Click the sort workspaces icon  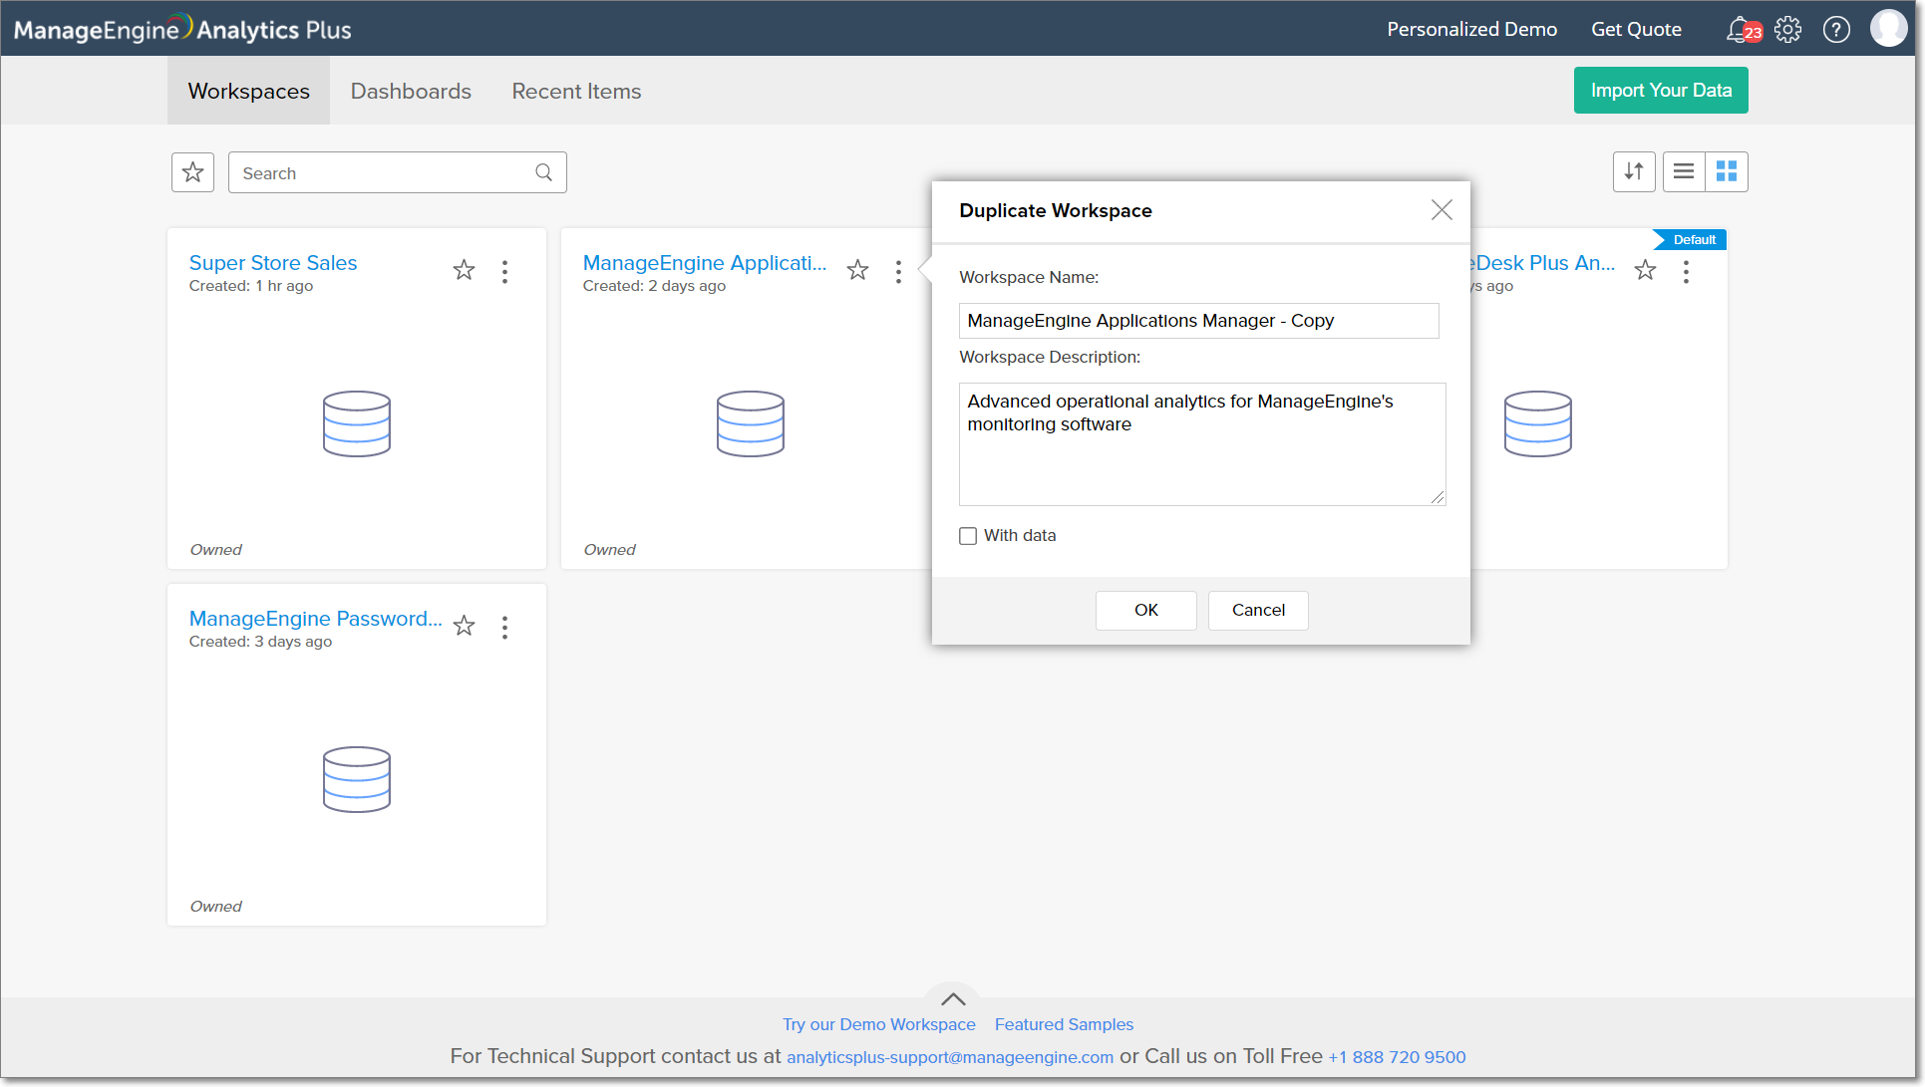[x=1634, y=171]
